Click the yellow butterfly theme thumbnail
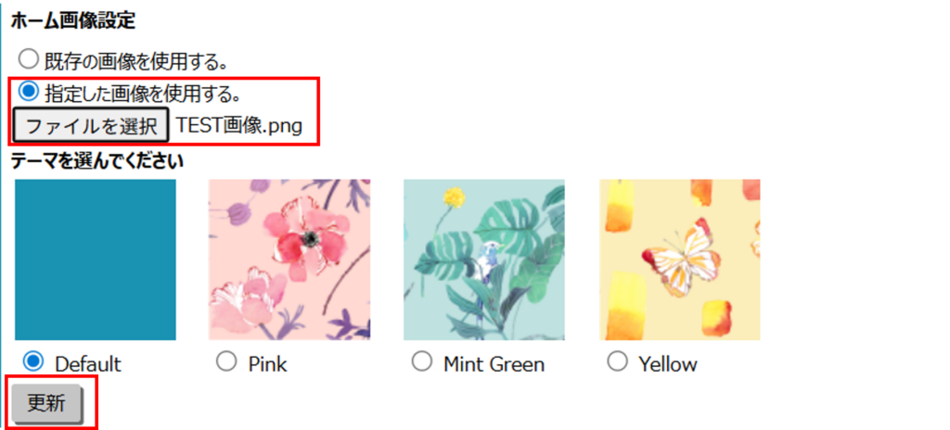The height and width of the screenshot is (430, 950). click(679, 259)
